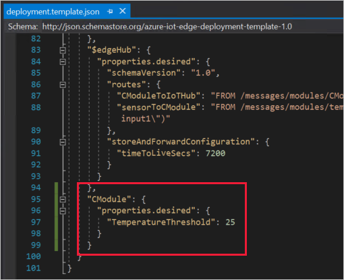344x280 pixels.
Task: Click the 7200 value
Action: tap(215, 153)
